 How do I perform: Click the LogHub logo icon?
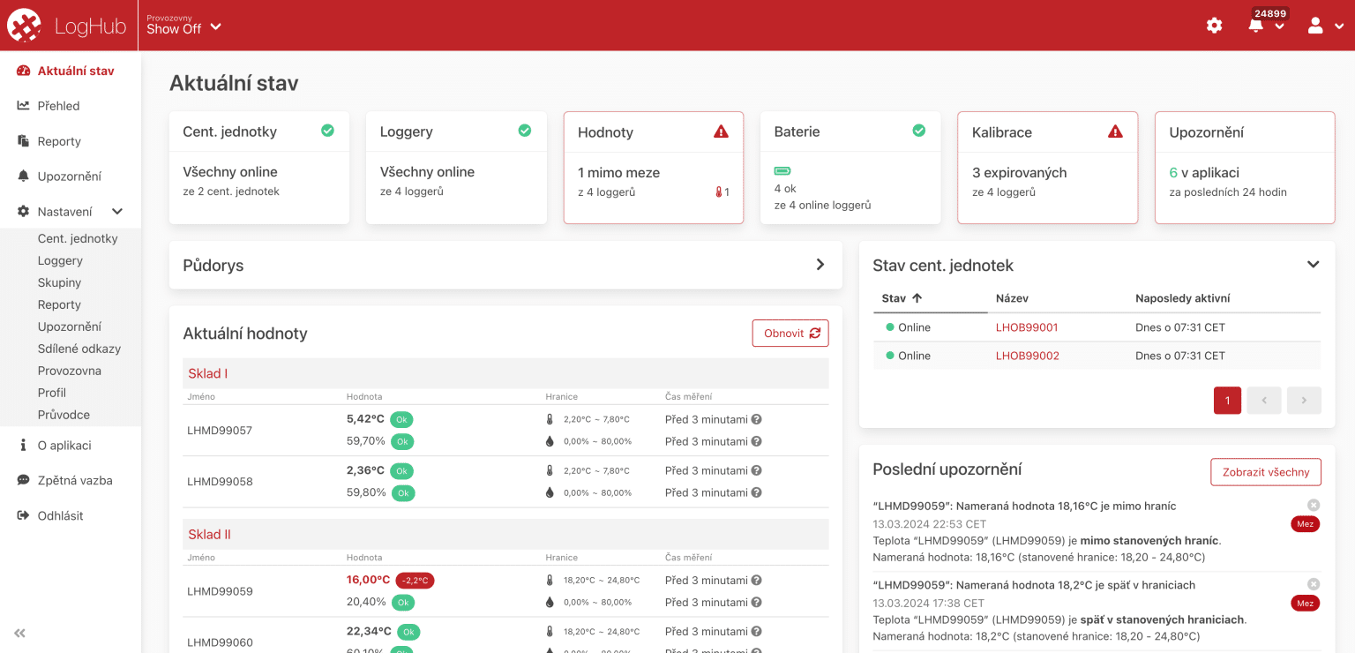pos(25,26)
